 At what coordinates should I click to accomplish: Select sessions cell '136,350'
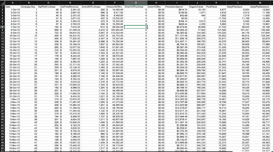[x=260, y=30]
